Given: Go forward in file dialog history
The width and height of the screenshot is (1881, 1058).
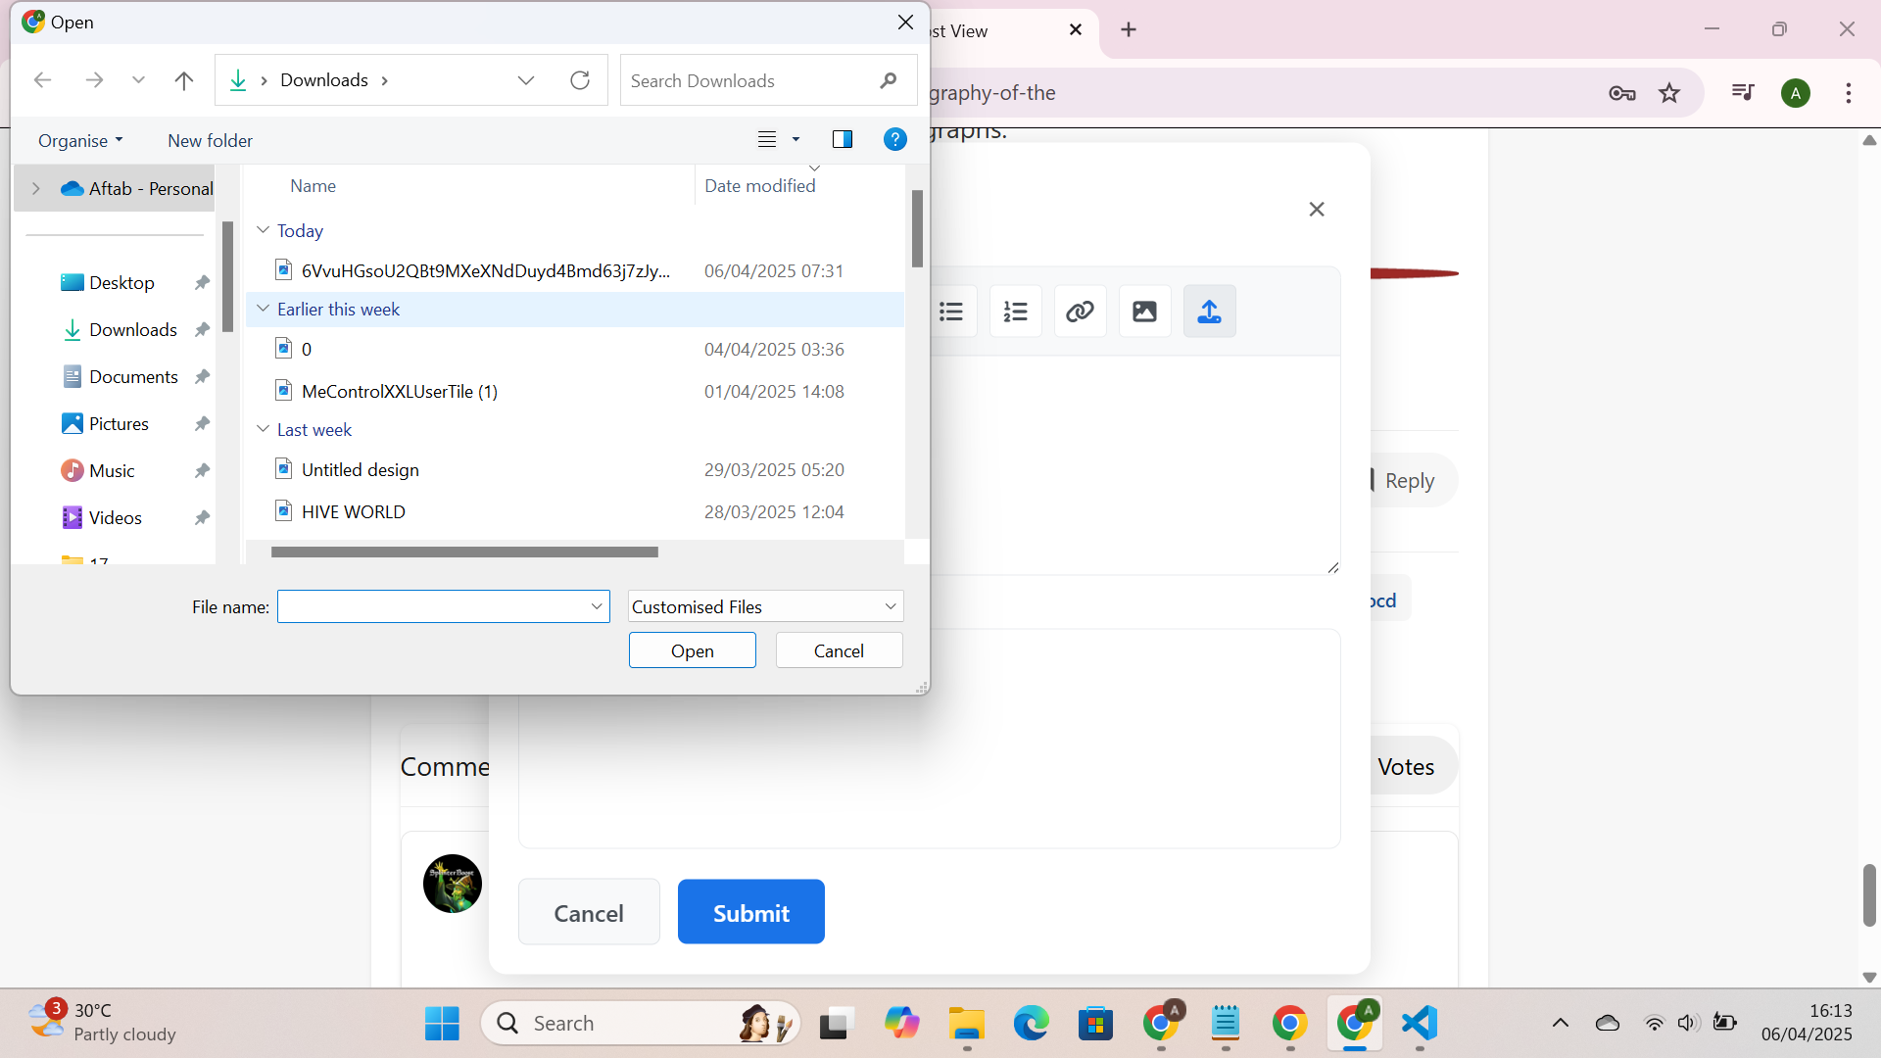Looking at the screenshot, I should 94,80.
